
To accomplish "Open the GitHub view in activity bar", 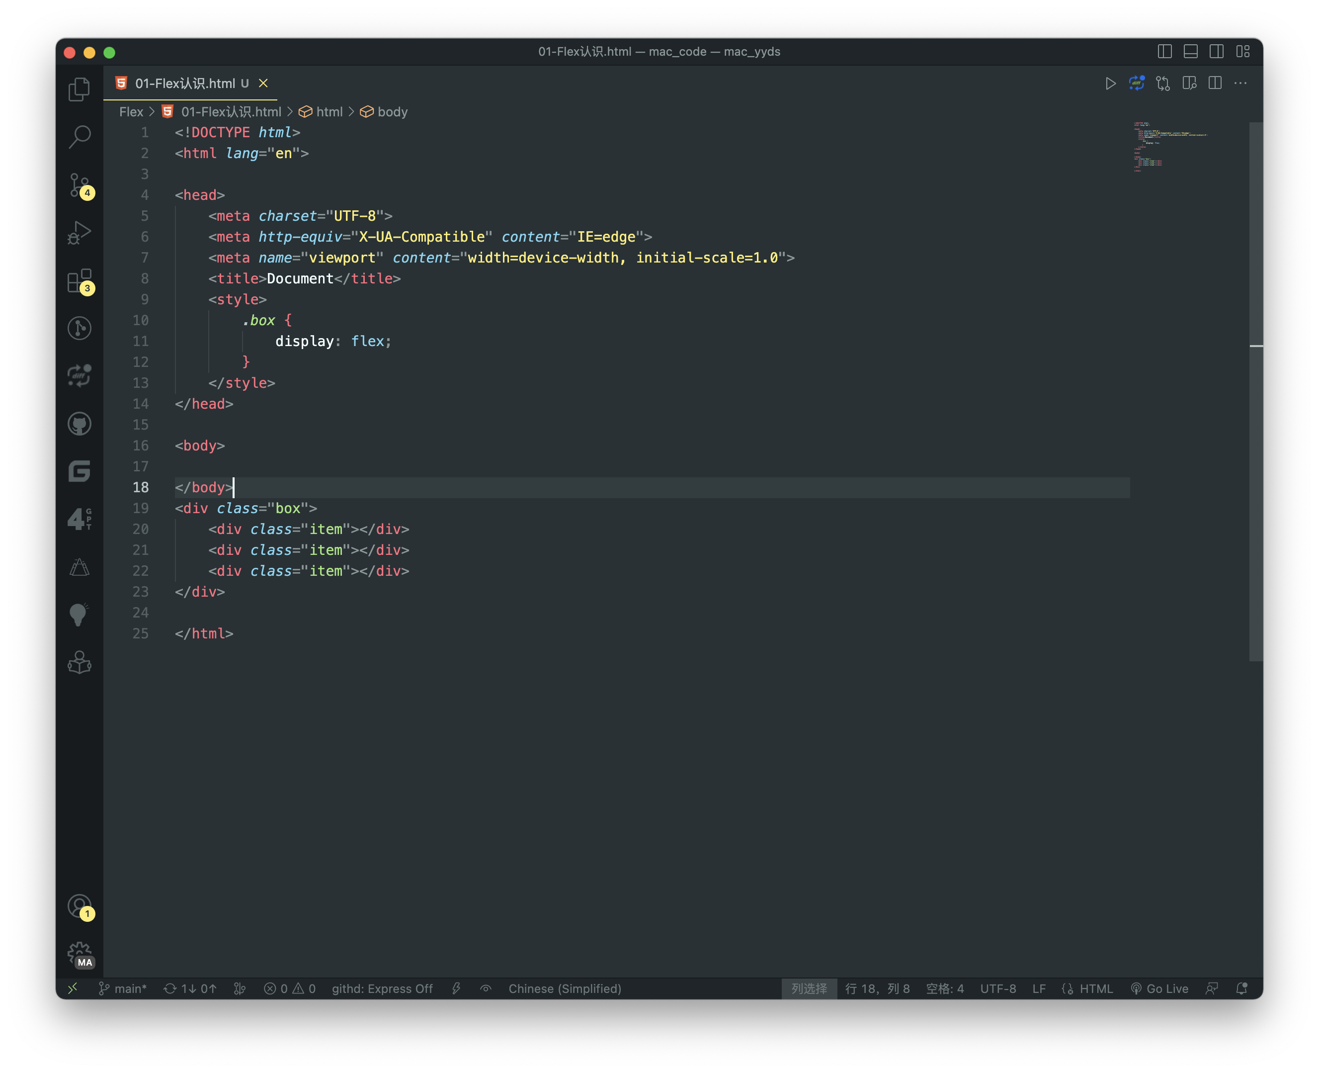I will (79, 424).
